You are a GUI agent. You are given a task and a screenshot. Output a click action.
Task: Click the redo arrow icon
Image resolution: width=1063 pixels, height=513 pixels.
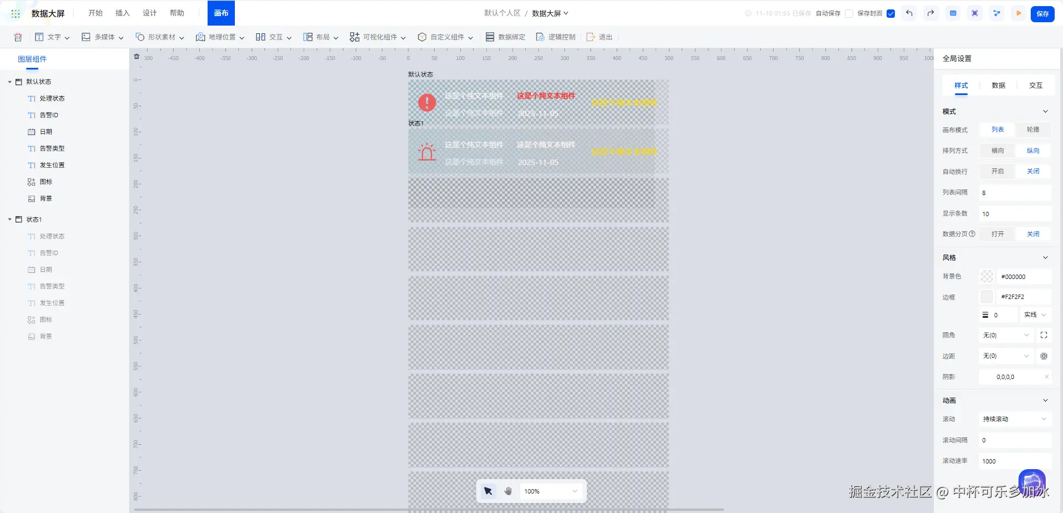(931, 13)
